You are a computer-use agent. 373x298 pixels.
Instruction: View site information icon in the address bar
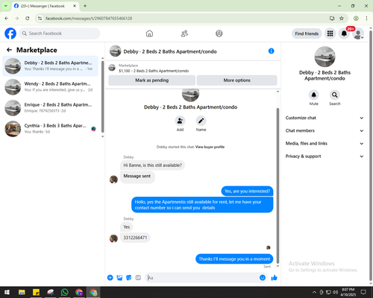(x=40, y=18)
